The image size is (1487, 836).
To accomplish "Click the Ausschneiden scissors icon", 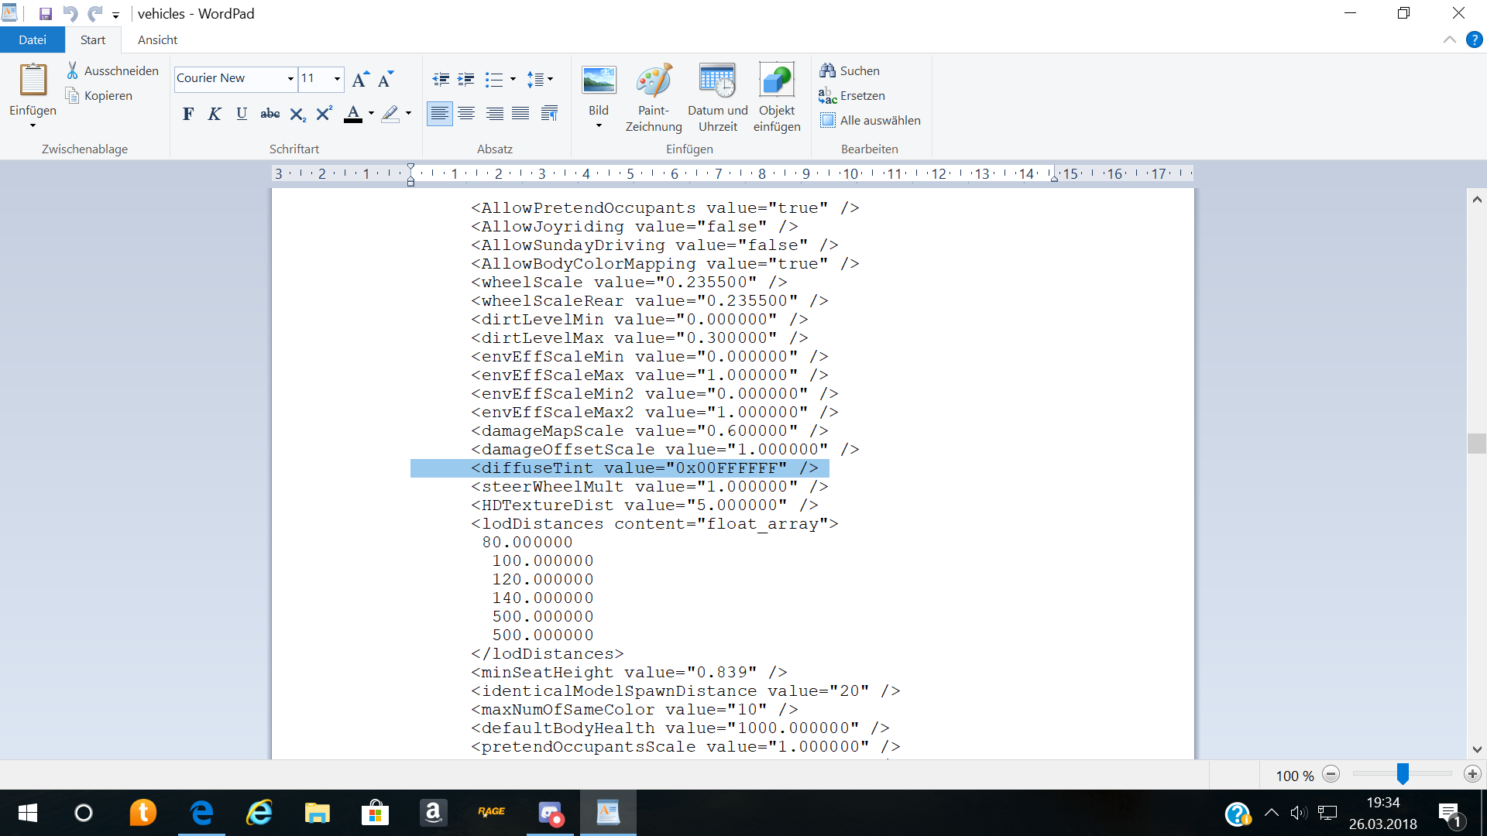I will (x=72, y=70).
